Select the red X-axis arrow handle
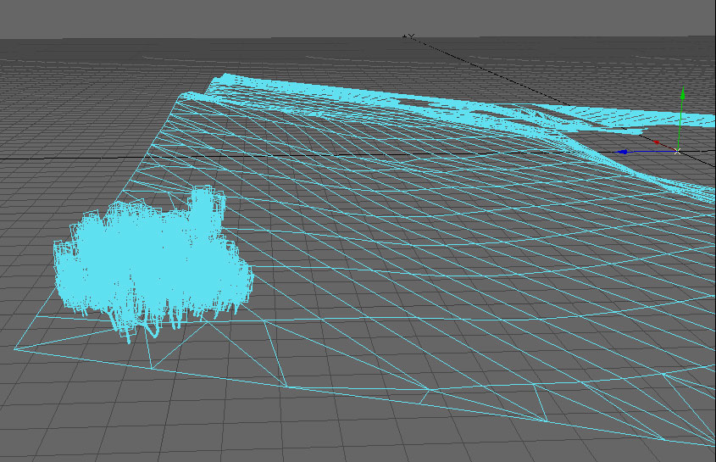Viewport: 716px width, 462px height. click(657, 142)
